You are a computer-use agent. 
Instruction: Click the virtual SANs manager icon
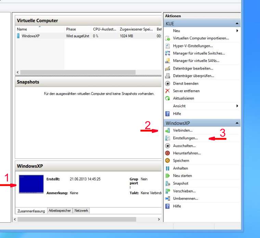pos(168,61)
